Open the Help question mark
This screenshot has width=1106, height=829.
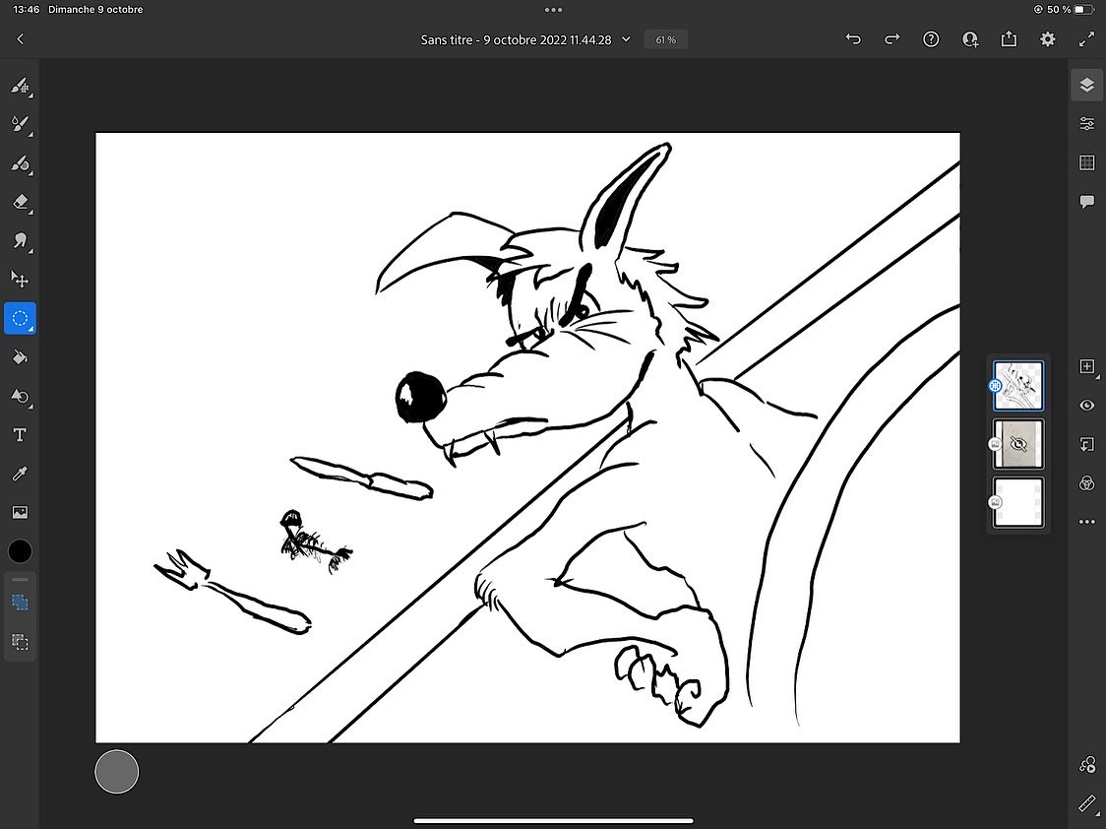coord(931,39)
